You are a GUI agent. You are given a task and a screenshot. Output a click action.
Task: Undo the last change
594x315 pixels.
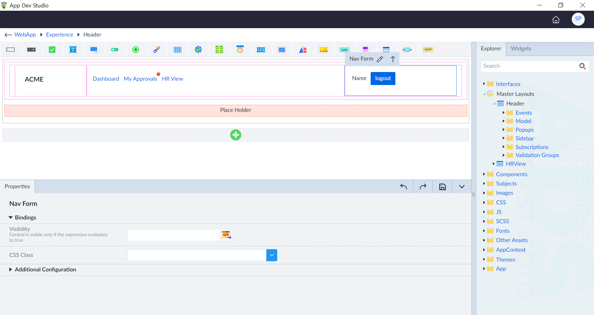point(404,187)
